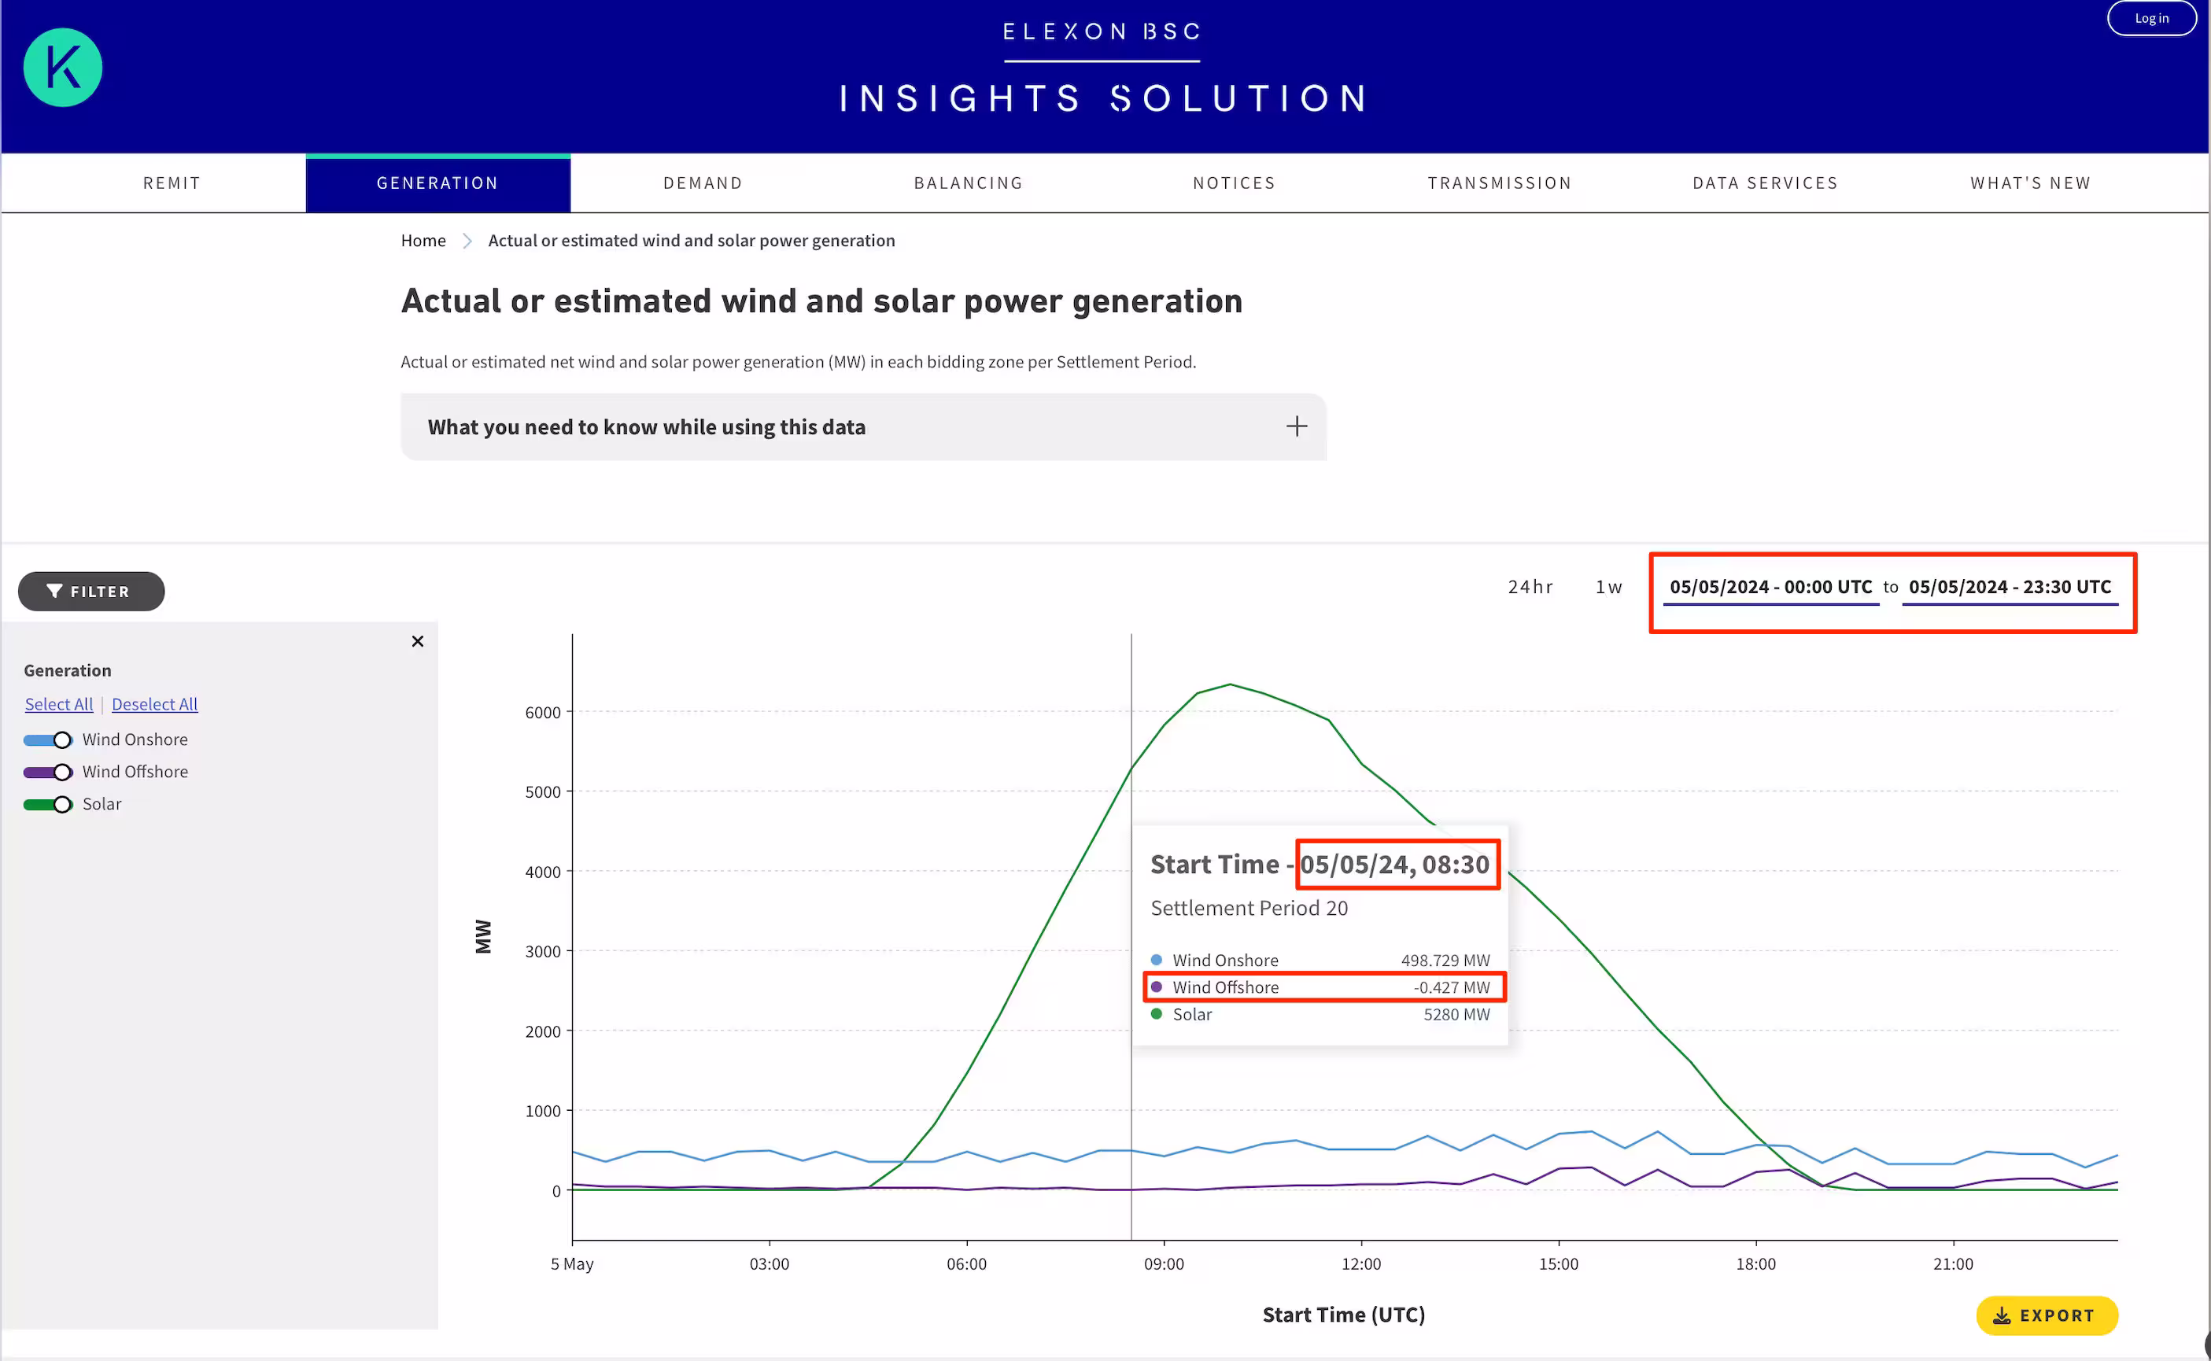Click the blue Wind Onshore legend dot in tooltip

(1156, 961)
